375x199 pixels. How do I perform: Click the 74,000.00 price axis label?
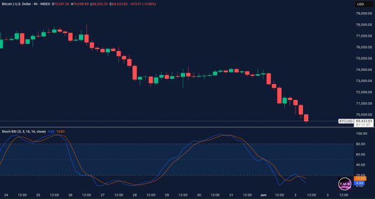(x=364, y=70)
